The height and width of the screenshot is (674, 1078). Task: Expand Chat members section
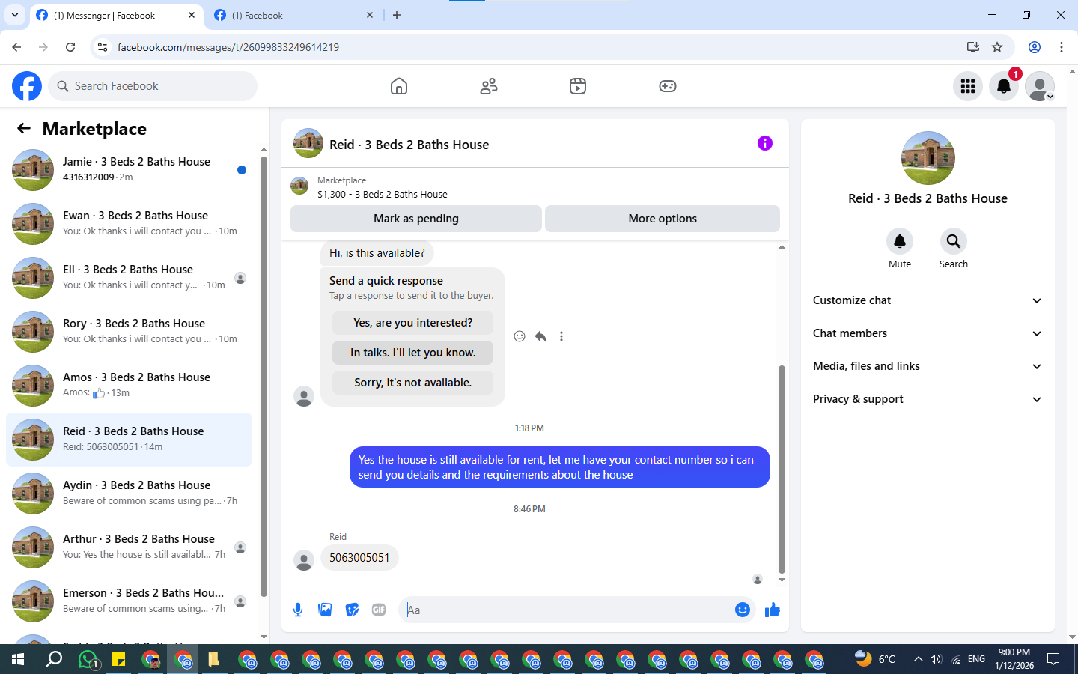pyautogui.click(x=928, y=333)
